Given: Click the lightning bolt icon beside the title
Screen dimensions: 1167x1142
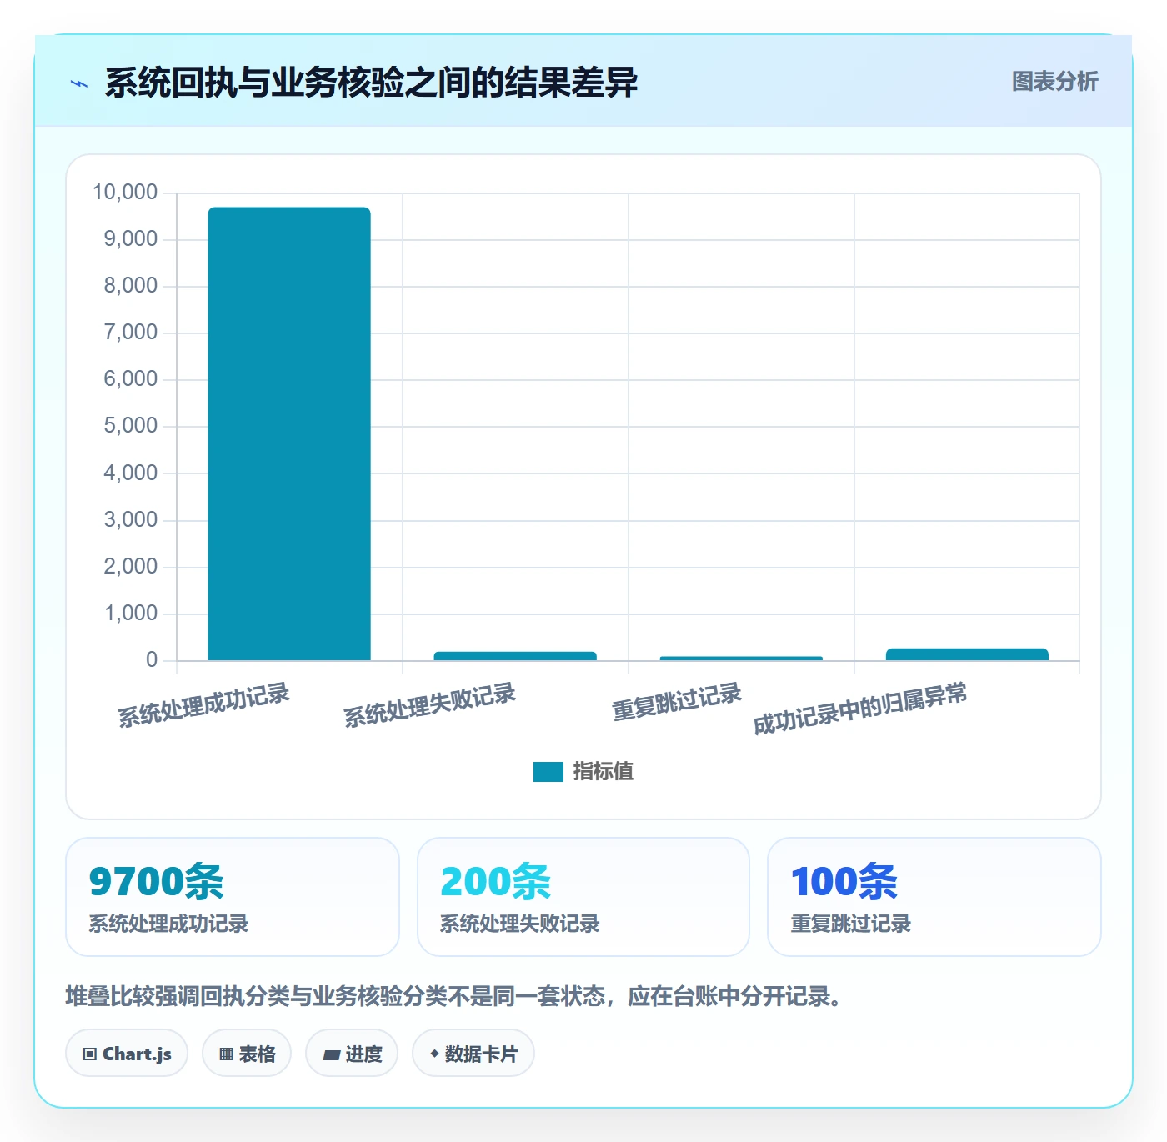Looking at the screenshot, I should [x=79, y=83].
